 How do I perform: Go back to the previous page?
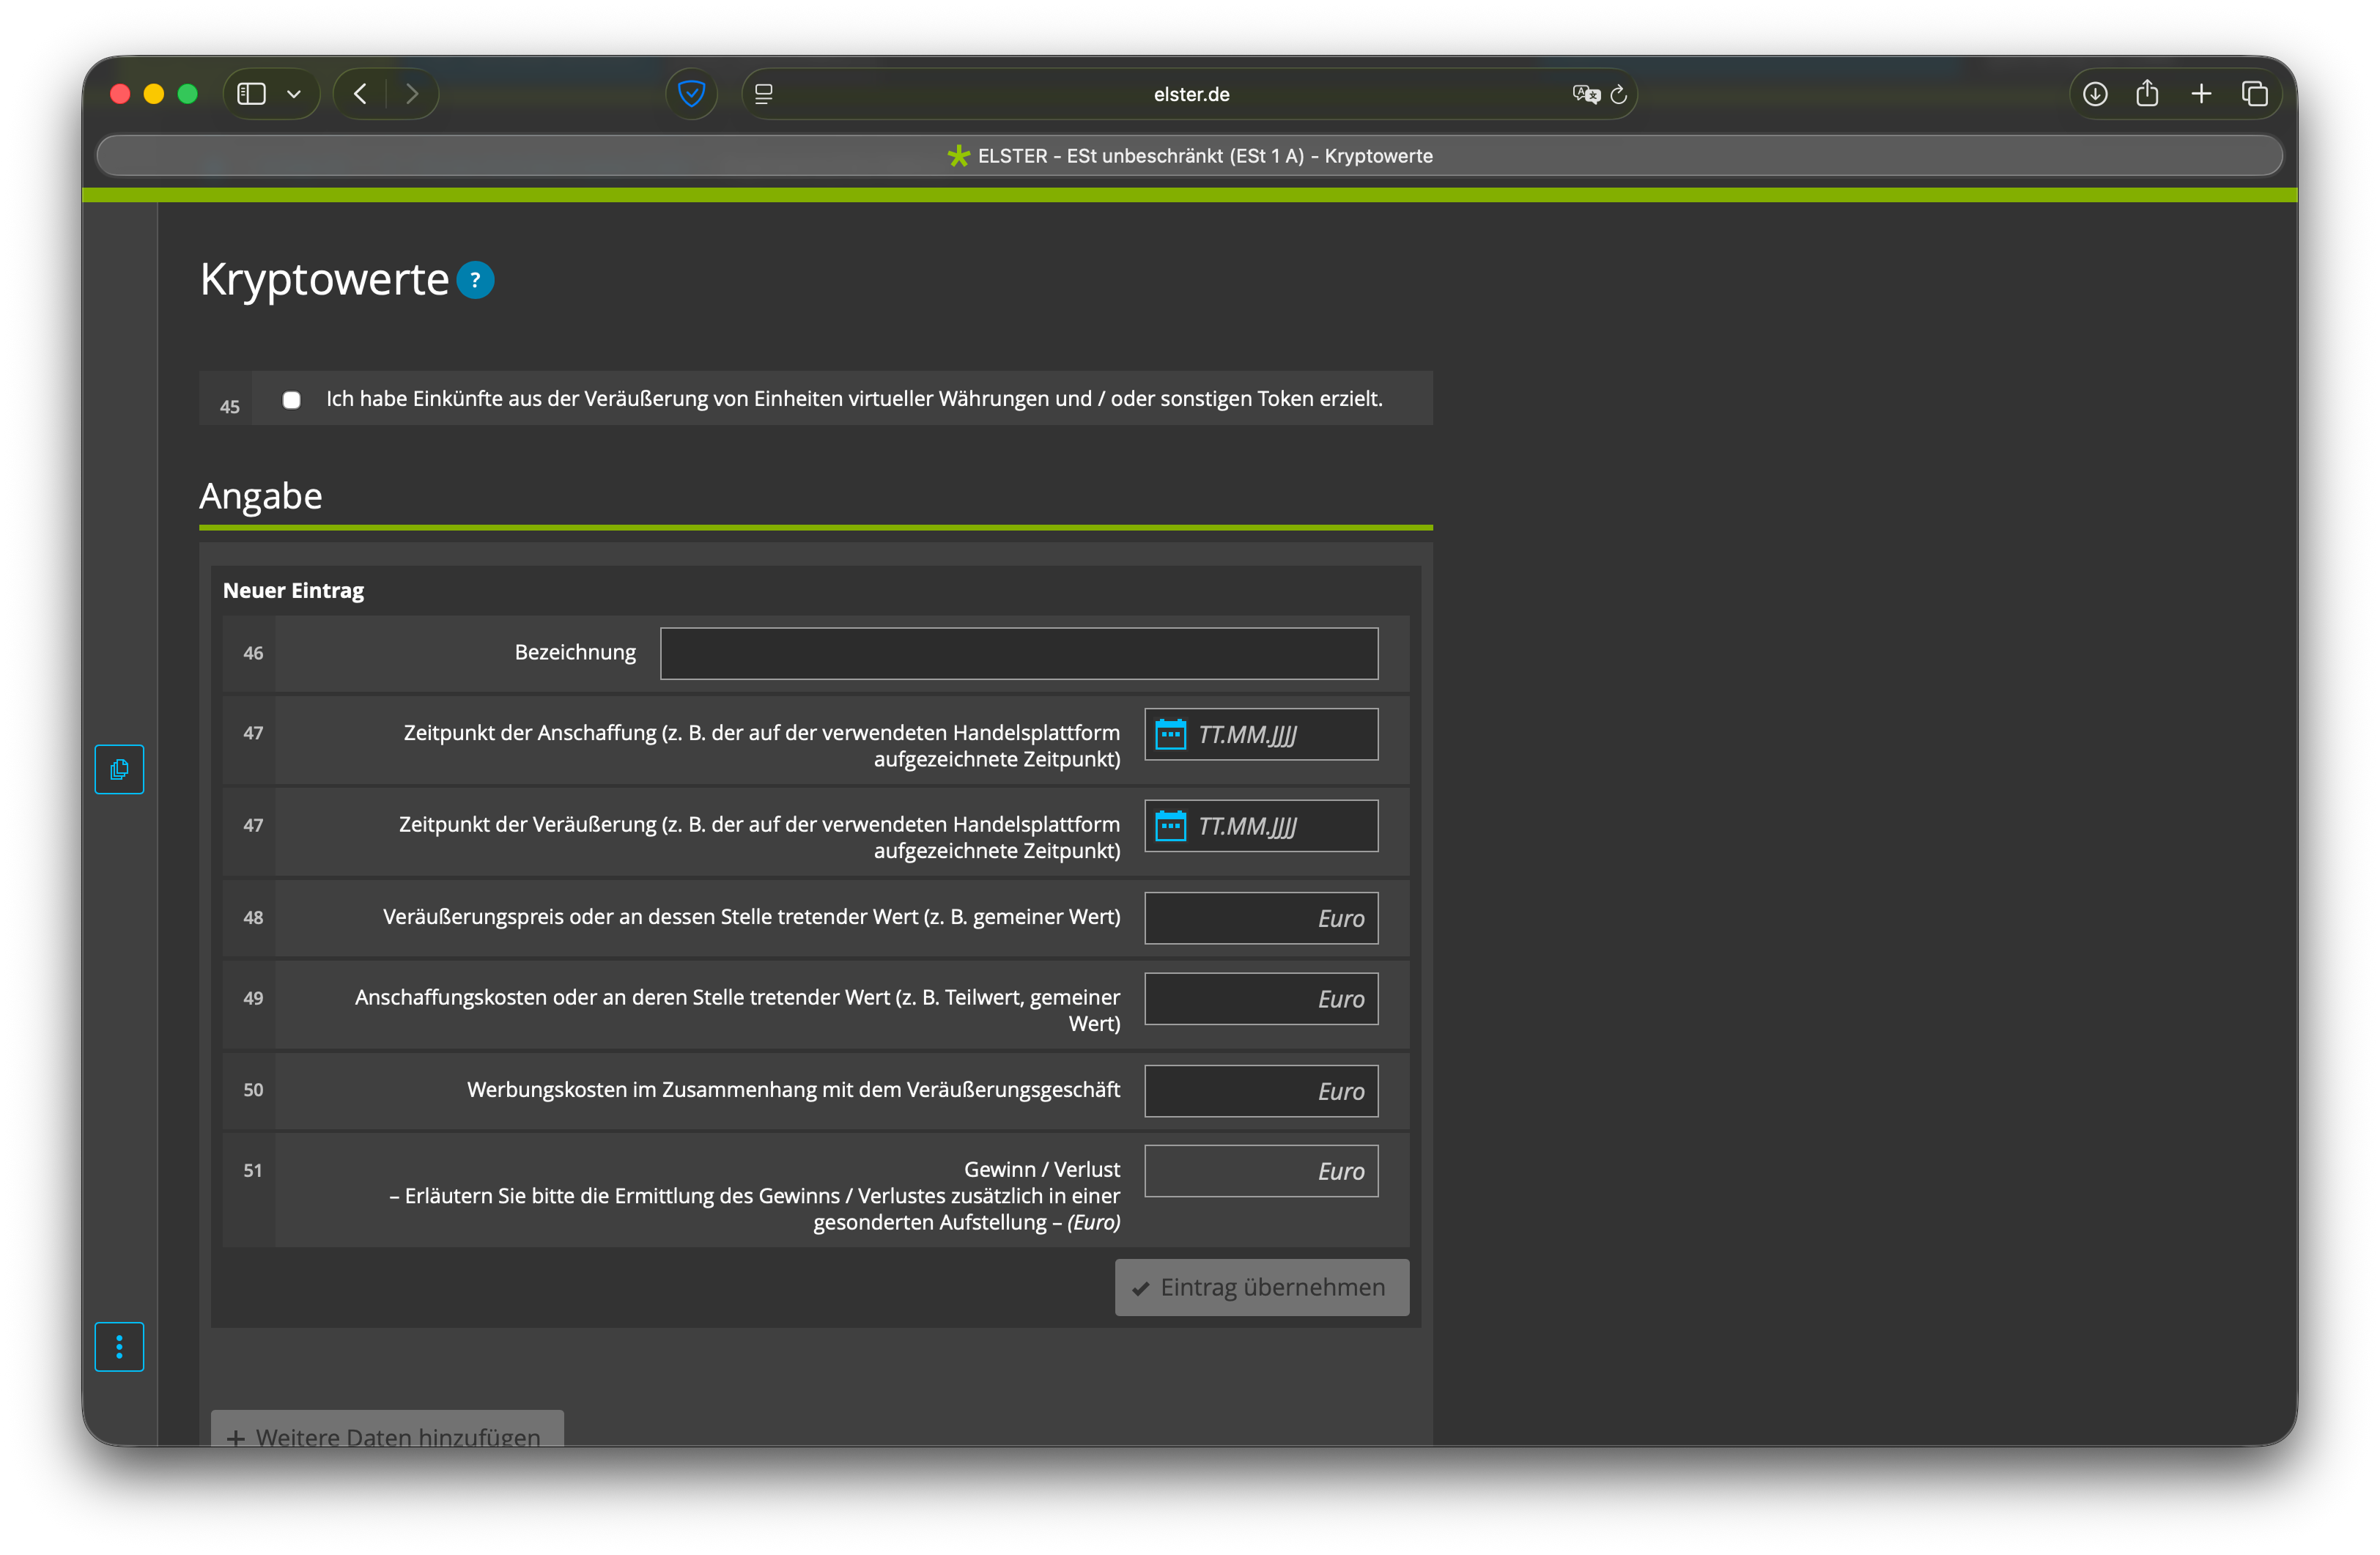pyautogui.click(x=361, y=94)
